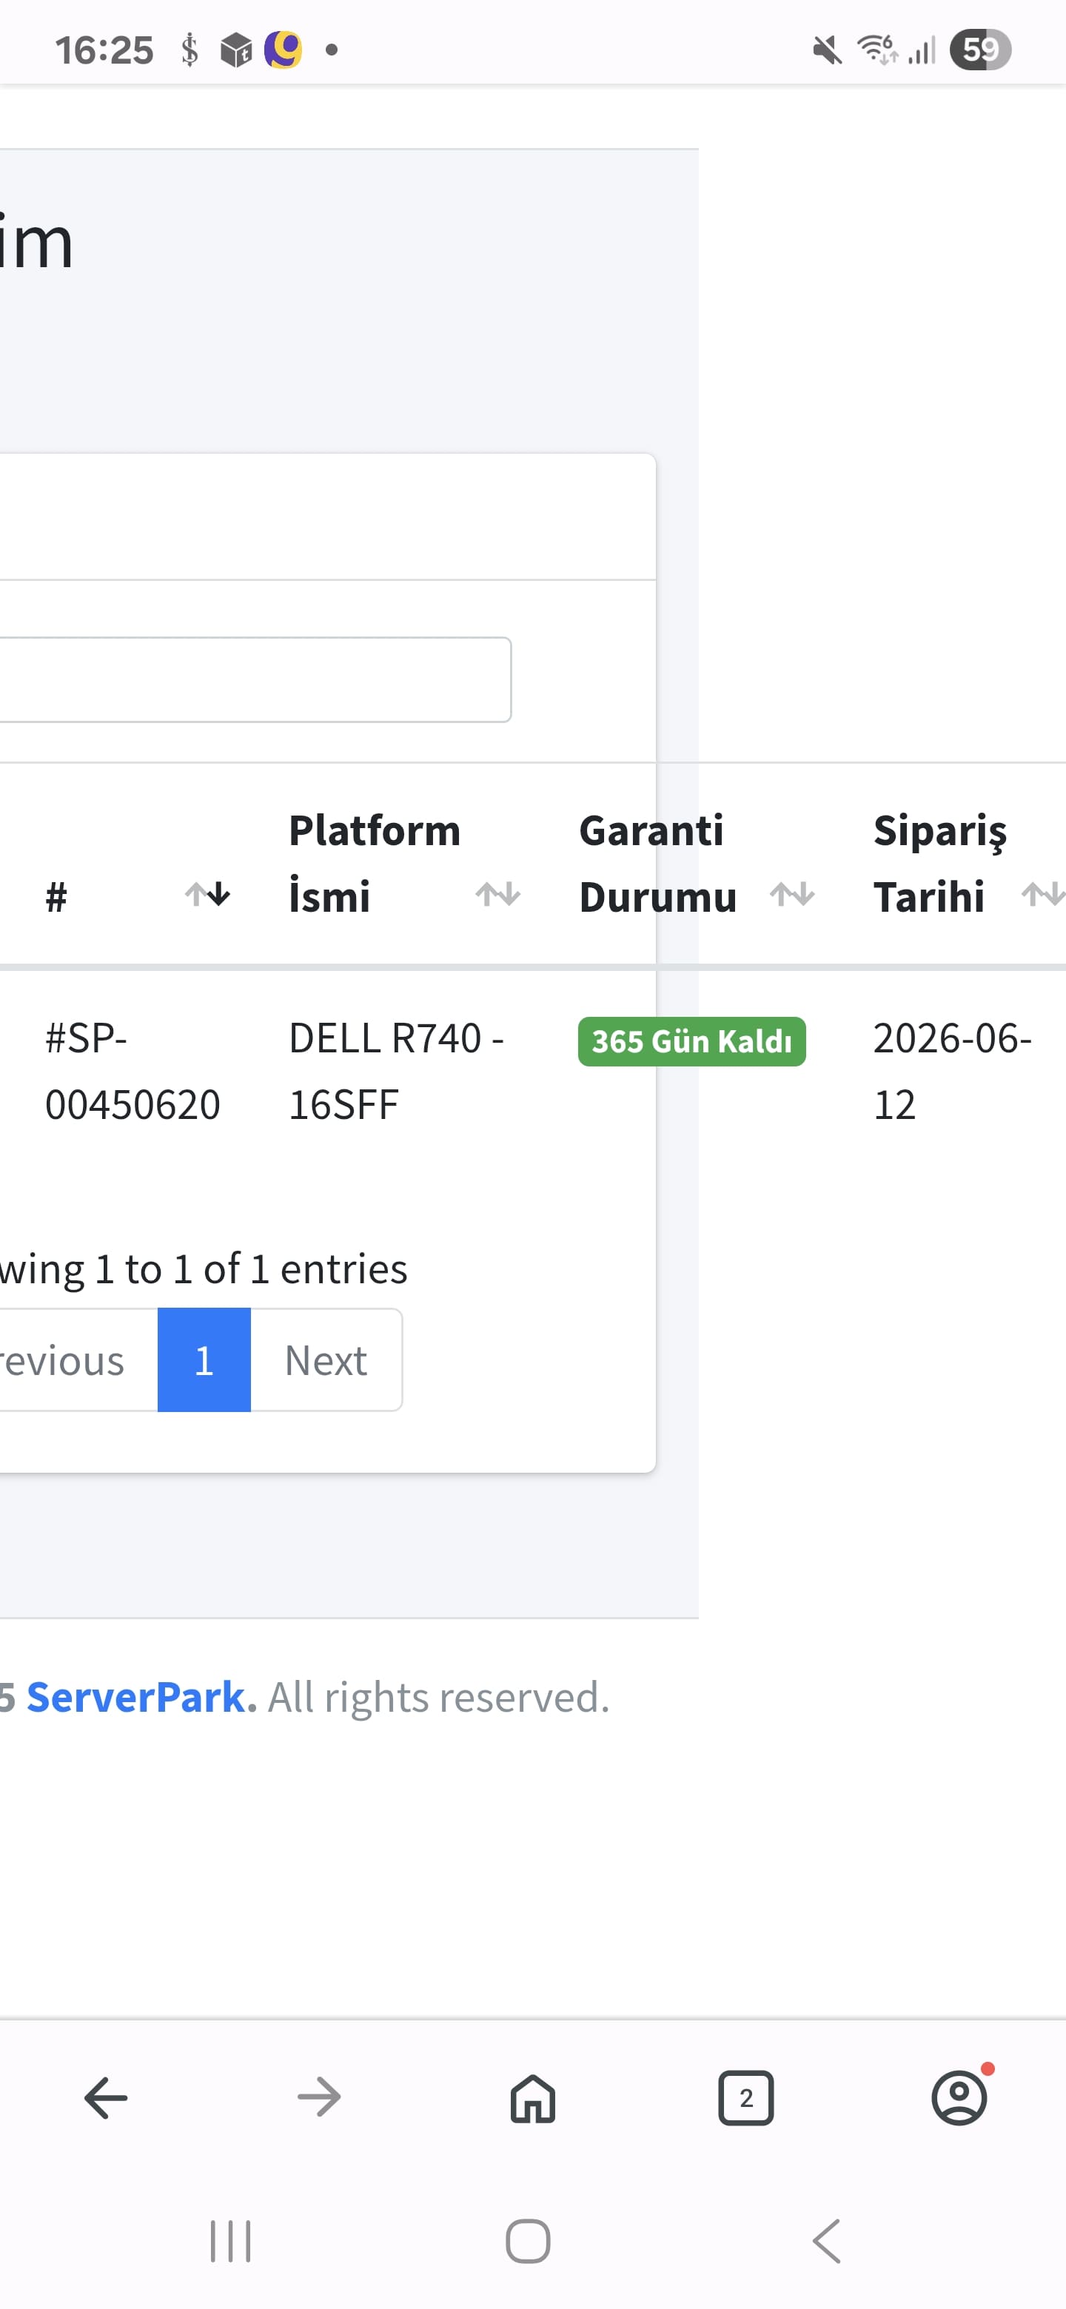
Task: Open the ServerPark footer link
Action: tap(141, 1697)
